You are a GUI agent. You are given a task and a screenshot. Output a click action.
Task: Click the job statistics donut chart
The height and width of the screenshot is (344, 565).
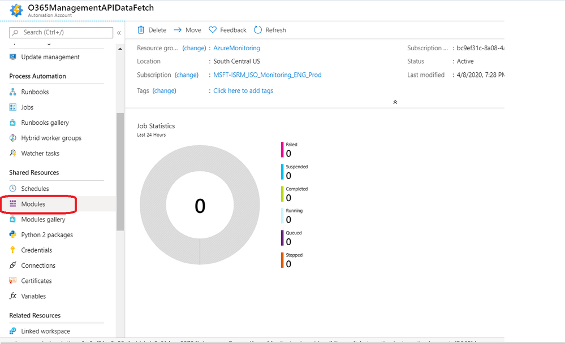[x=200, y=204]
